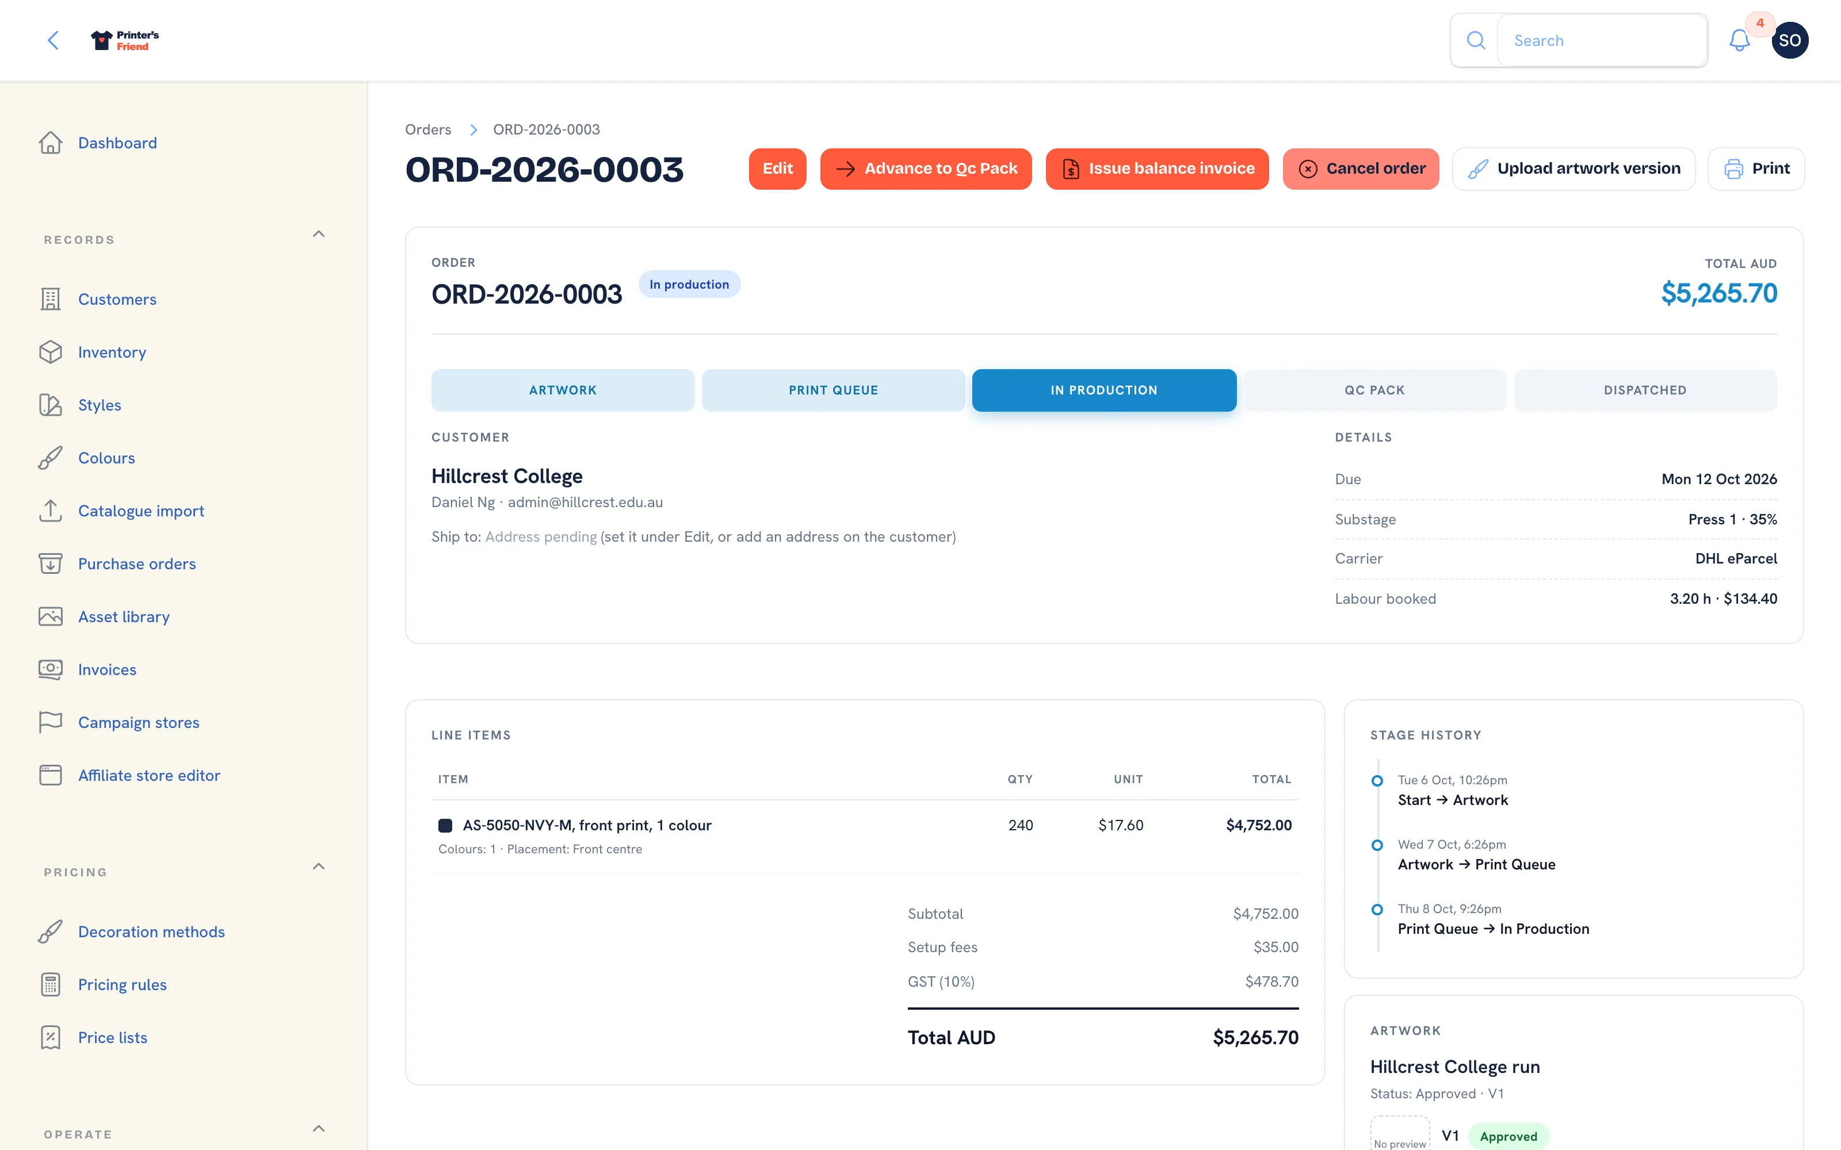This screenshot has width=1841, height=1150.
Task: Open the Printer's Friend logo home
Action: 125,40
